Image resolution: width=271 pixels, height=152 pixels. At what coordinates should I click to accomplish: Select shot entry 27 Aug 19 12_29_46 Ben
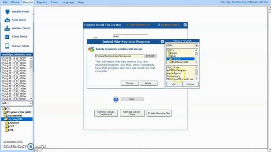tap(14, 58)
